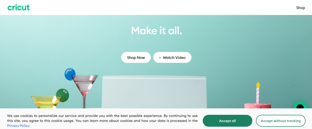Click the green Wish drink tag
The width and height of the screenshot is (312, 129).
pyautogui.click(x=63, y=95)
